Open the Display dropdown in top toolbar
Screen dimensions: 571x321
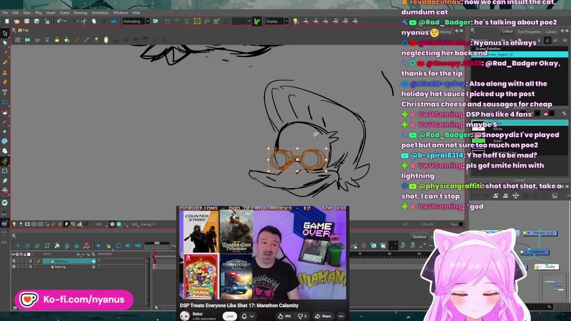pyautogui.click(x=286, y=21)
